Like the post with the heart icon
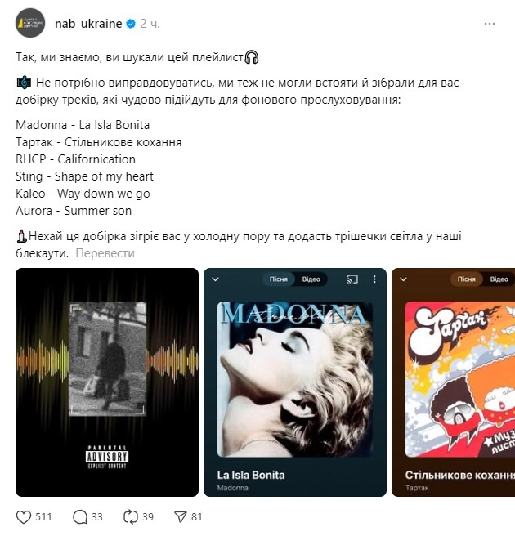This screenshot has height=536, width=515. [24, 517]
